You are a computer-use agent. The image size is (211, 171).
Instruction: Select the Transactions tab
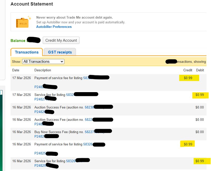click(x=27, y=52)
